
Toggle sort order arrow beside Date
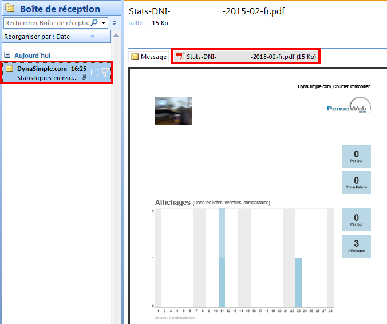point(93,37)
